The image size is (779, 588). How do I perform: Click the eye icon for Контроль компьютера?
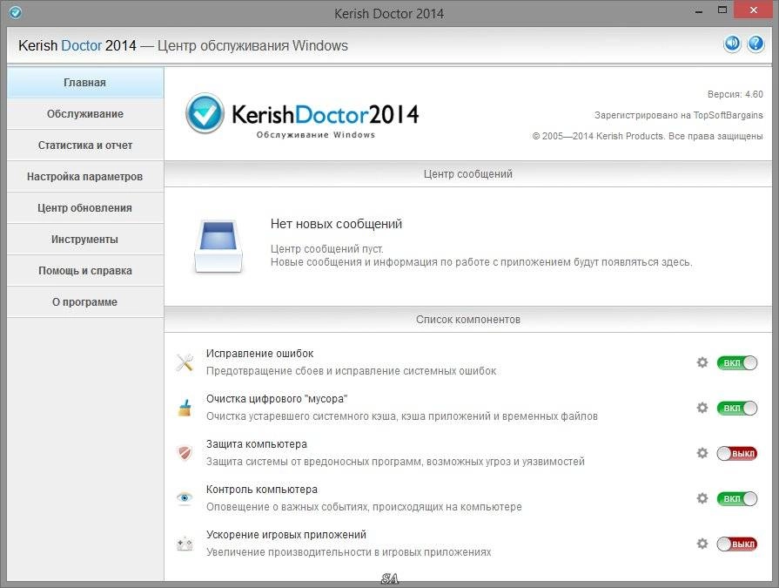[x=185, y=497]
